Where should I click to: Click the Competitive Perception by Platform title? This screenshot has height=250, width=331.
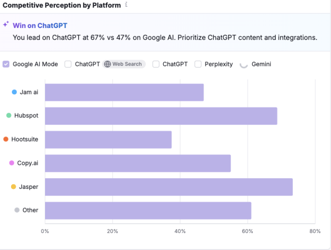click(62, 5)
